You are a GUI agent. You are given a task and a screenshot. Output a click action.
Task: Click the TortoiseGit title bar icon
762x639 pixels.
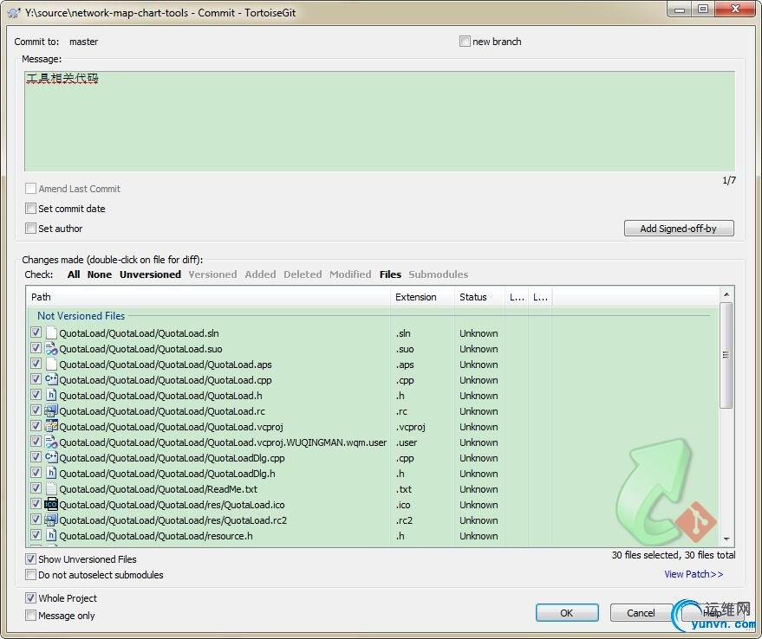14,13
